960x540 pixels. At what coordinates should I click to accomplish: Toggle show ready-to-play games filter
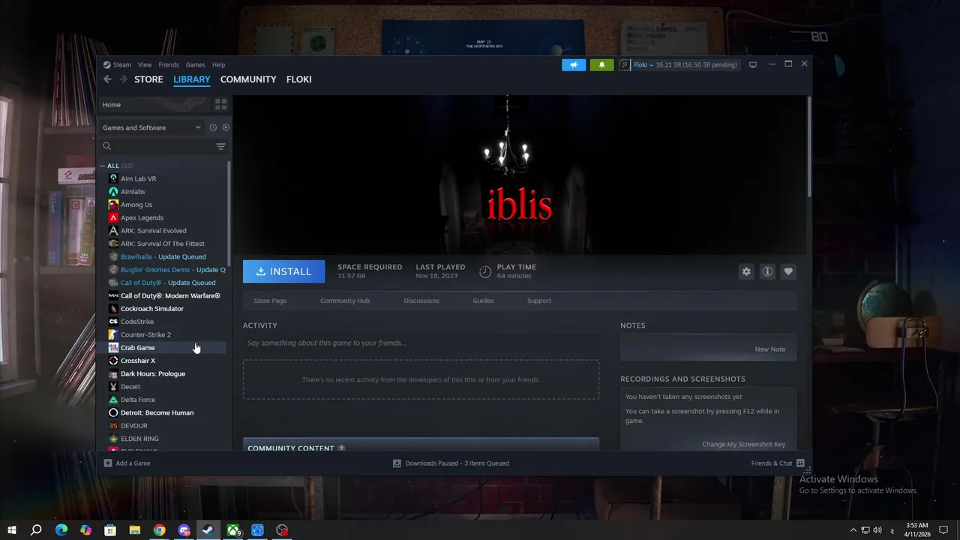point(226,127)
